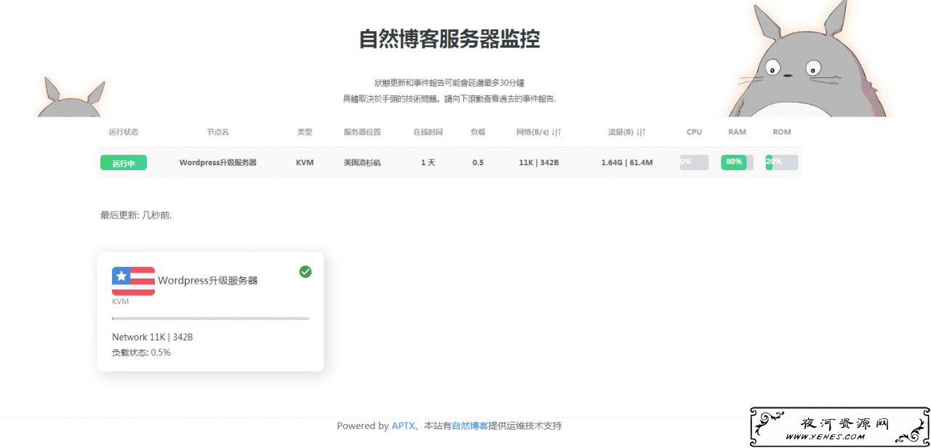Click the 服务器位置 column header
This screenshot has height=448, width=931.
pyautogui.click(x=362, y=132)
